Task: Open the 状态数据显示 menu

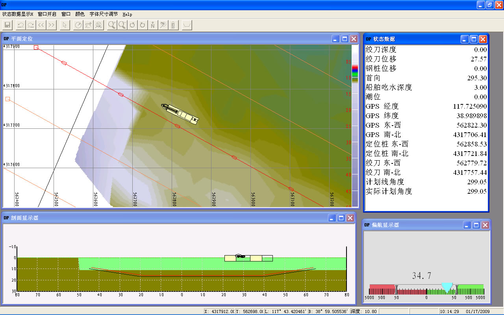Action: pyautogui.click(x=17, y=14)
